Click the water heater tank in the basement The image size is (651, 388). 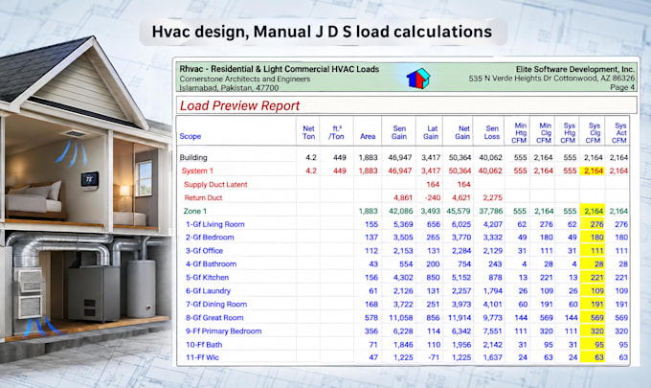click(x=141, y=288)
